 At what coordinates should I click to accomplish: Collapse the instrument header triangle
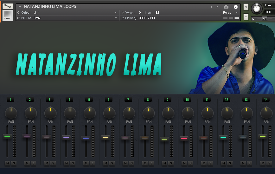pos(20,7)
